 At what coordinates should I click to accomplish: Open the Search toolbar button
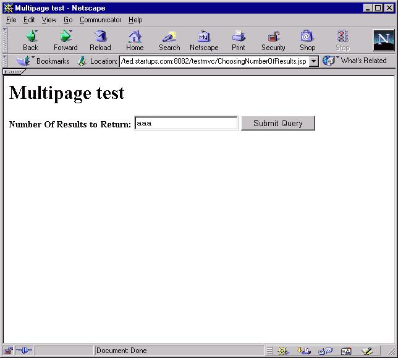(169, 41)
